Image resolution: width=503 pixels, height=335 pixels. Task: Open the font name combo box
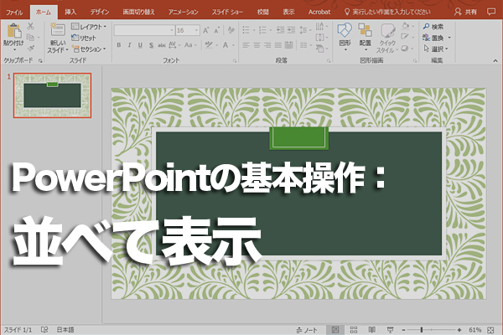click(x=144, y=30)
